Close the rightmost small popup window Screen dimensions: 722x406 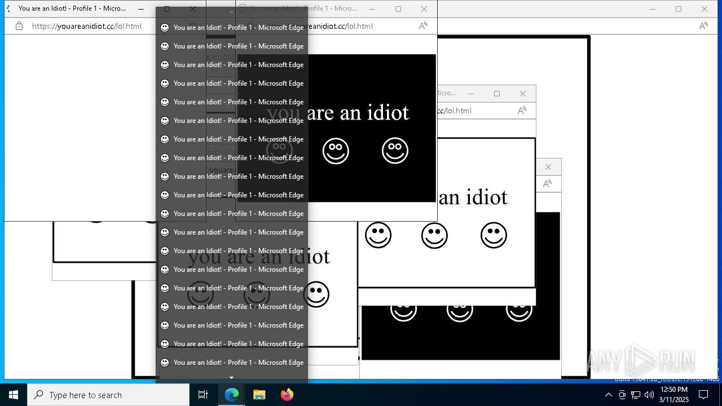pos(548,167)
